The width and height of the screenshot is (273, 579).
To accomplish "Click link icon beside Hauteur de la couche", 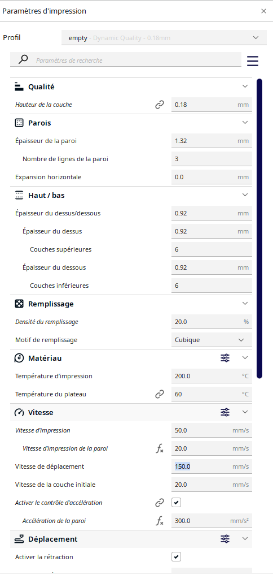I will coord(160,105).
